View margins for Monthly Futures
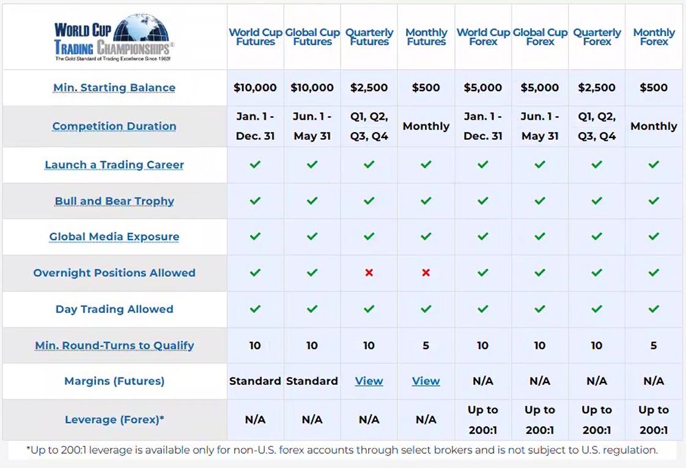The image size is (686, 468). tap(426, 381)
